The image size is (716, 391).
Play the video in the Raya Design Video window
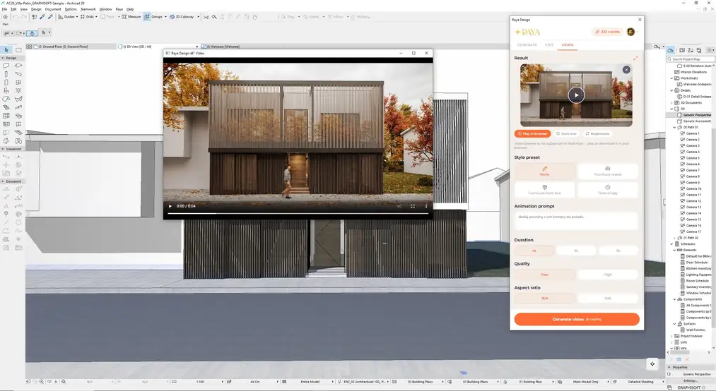click(x=170, y=206)
